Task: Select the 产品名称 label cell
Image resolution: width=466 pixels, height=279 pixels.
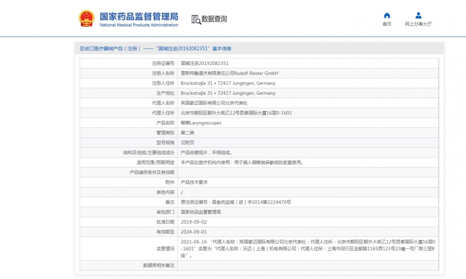Action: coord(129,123)
